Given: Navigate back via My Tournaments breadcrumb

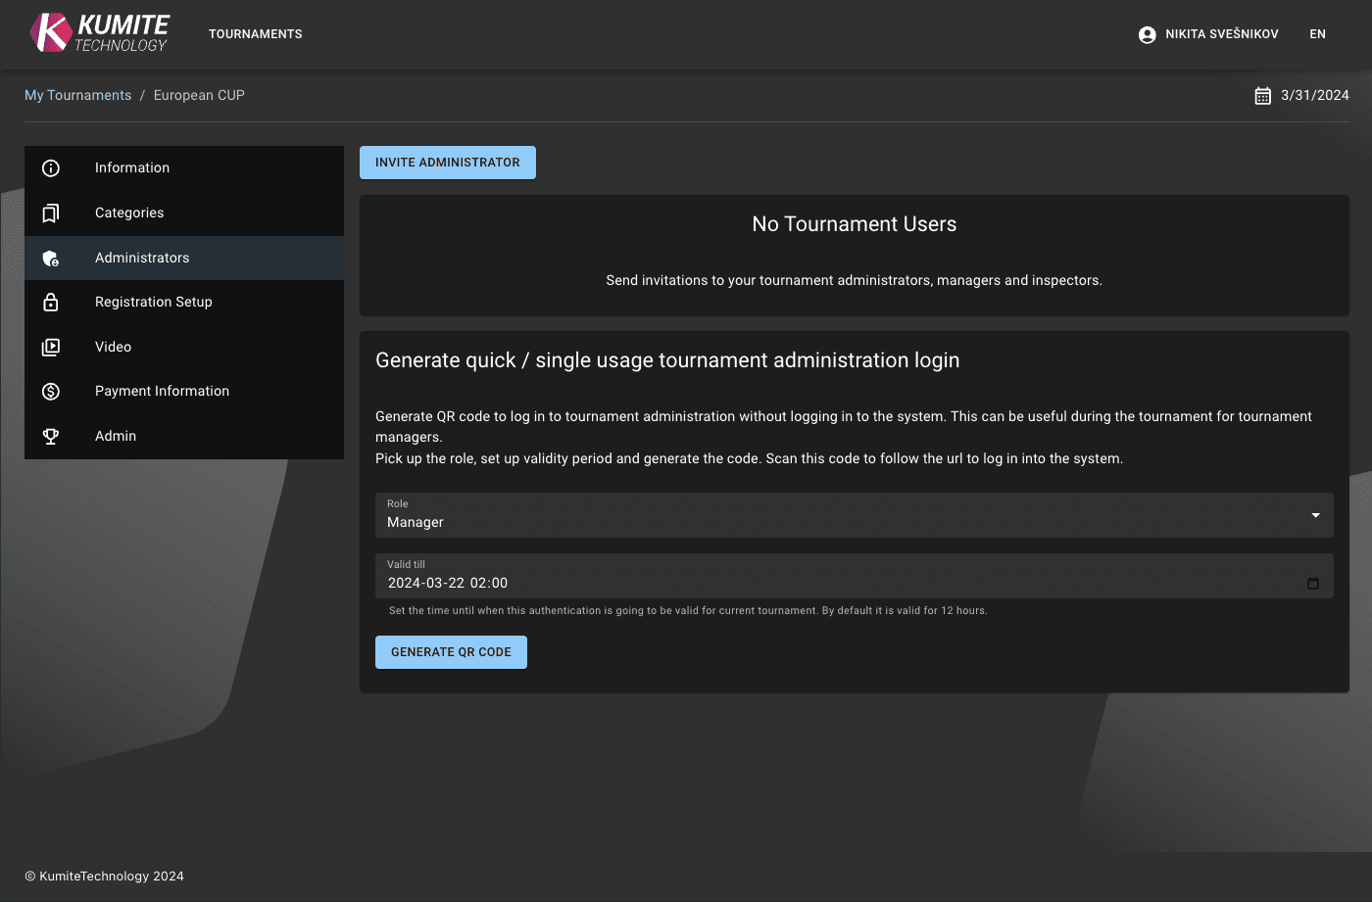Looking at the screenshot, I should (x=77, y=95).
